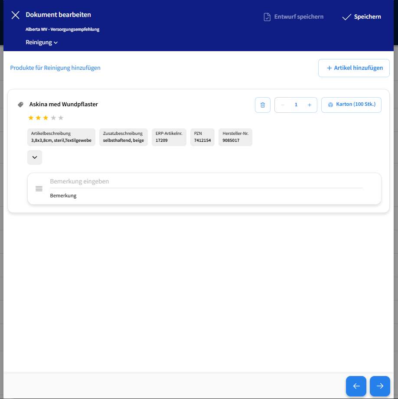Click the lines icon beside the remark field
398x399 pixels.
pyautogui.click(x=39, y=188)
